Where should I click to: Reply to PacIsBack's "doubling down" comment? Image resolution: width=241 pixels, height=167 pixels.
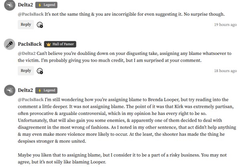pyautogui.click(x=26, y=70)
